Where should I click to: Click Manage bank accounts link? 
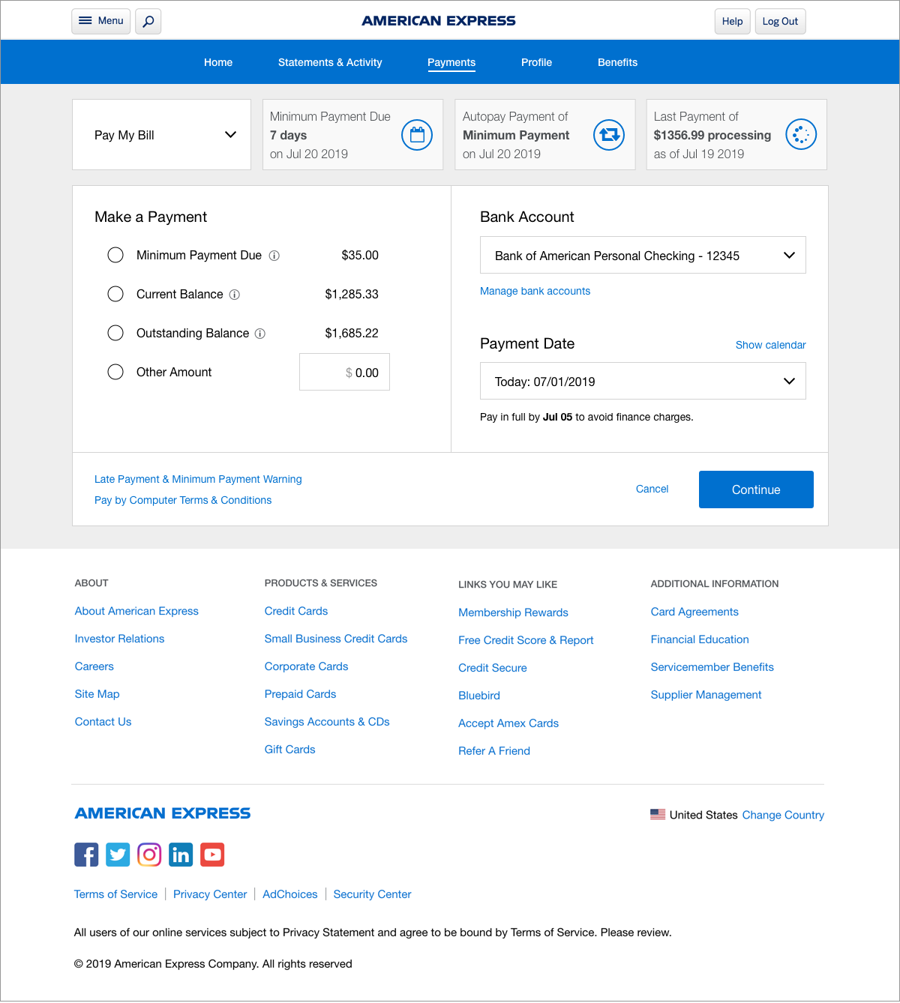(x=535, y=291)
